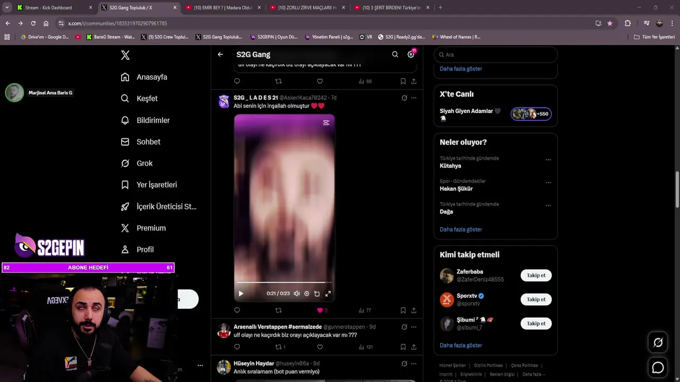
Task: Click the browser address bar
Action: click(x=324, y=23)
